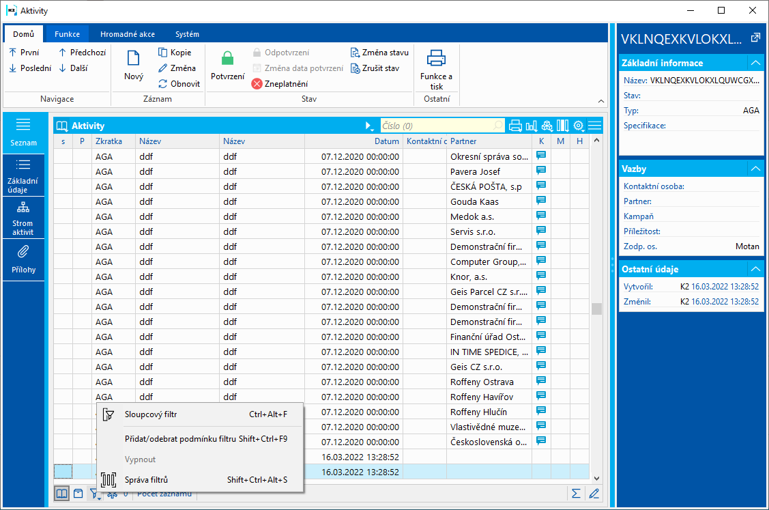
Task: Click pencil edit icon in status bar
Action: (594, 494)
